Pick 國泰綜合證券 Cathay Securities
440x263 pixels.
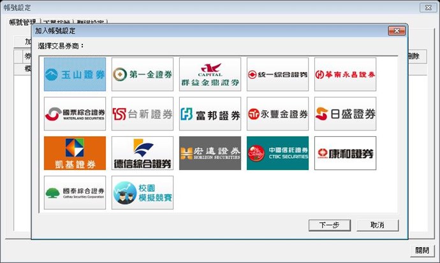click(x=75, y=192)
